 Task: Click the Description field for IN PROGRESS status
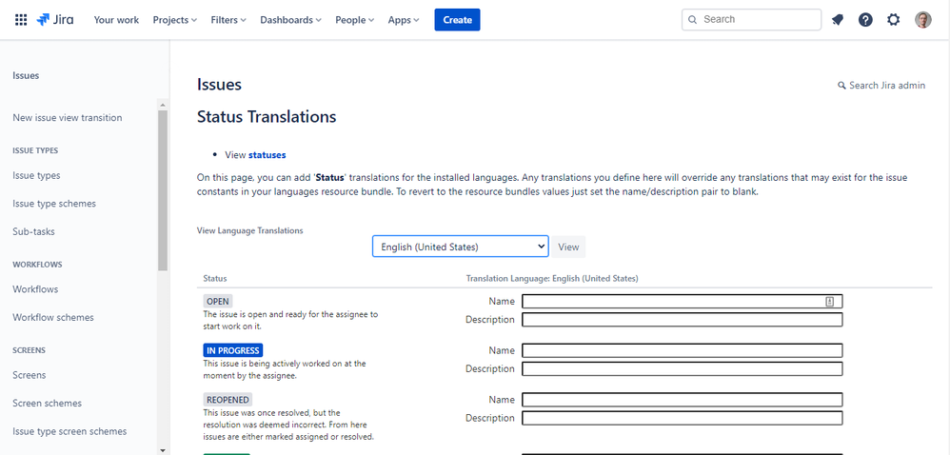[683, 369]
